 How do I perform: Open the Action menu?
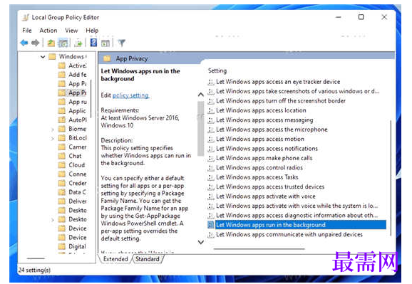pyautogui.click(x=48, y=31)
